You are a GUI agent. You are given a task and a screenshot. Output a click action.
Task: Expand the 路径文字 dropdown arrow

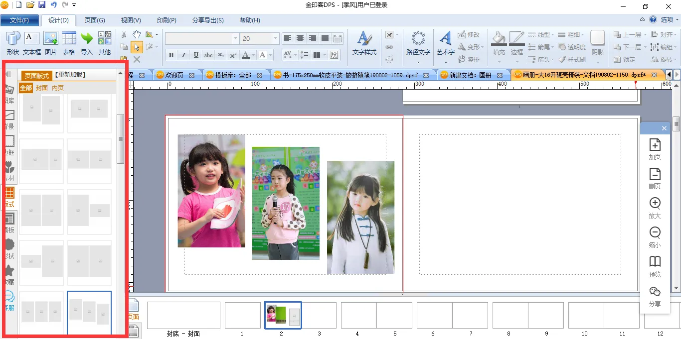(x=418, y=63)
